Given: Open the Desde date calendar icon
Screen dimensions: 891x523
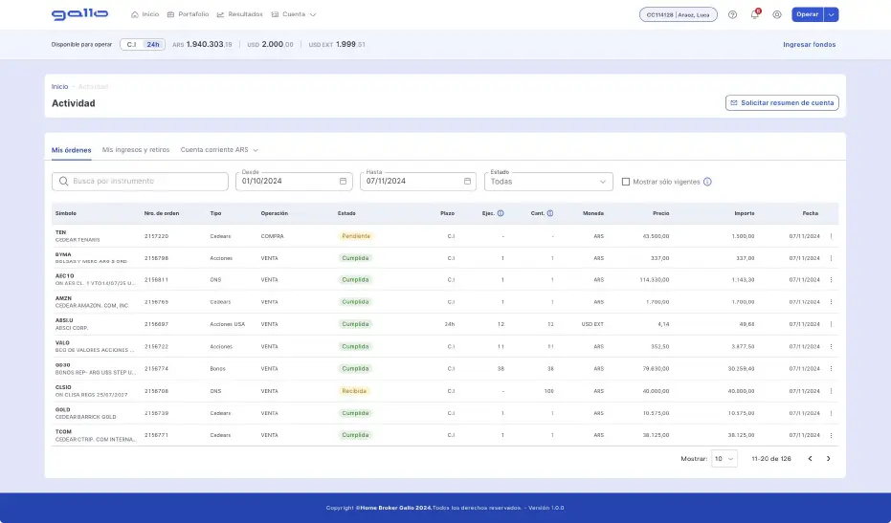Looking at the screenshot, I should (x=343, y=181).
